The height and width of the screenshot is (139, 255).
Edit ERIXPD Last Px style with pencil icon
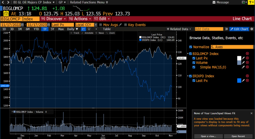point(243,81)
